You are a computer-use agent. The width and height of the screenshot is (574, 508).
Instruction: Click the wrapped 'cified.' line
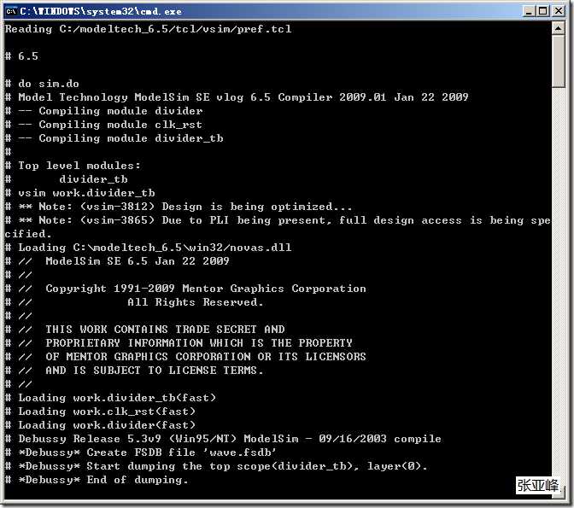click(x=28, y=234)
